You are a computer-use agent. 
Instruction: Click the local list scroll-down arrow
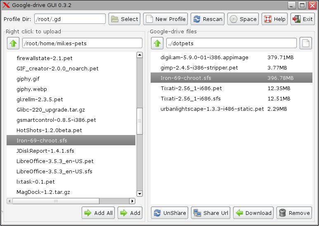click(x=139, y=193)
